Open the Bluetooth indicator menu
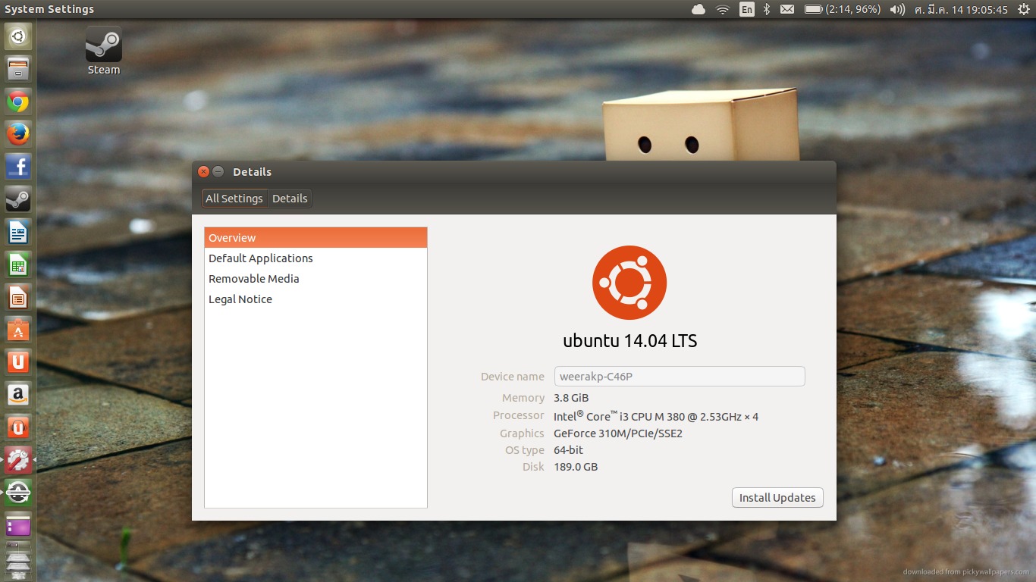Image resolution: width=1036 pixels, height=582 pixels. 767,9
